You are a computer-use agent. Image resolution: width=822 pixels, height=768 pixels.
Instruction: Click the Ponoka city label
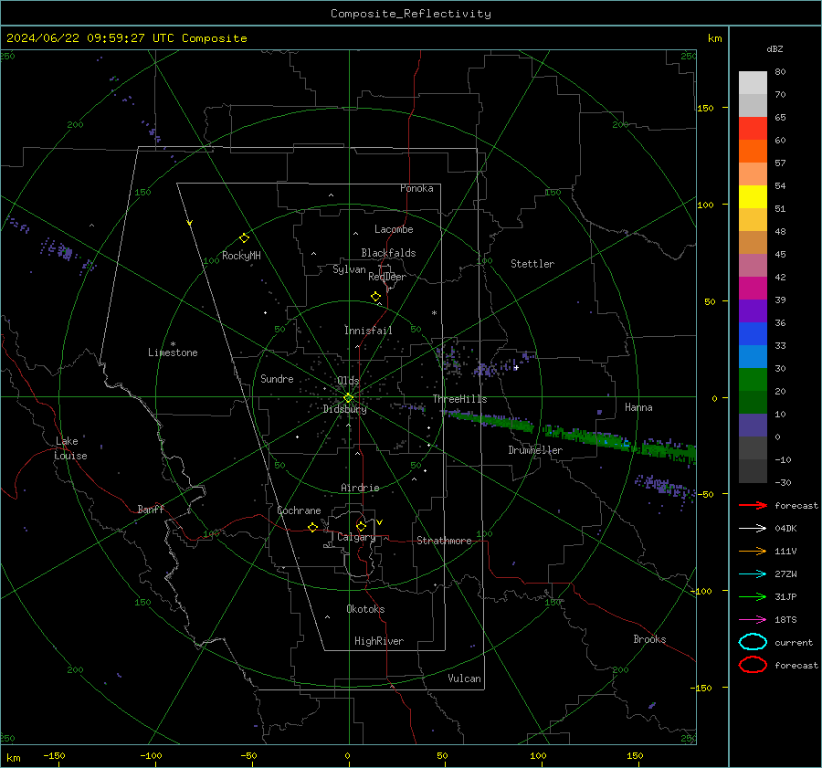416,188
